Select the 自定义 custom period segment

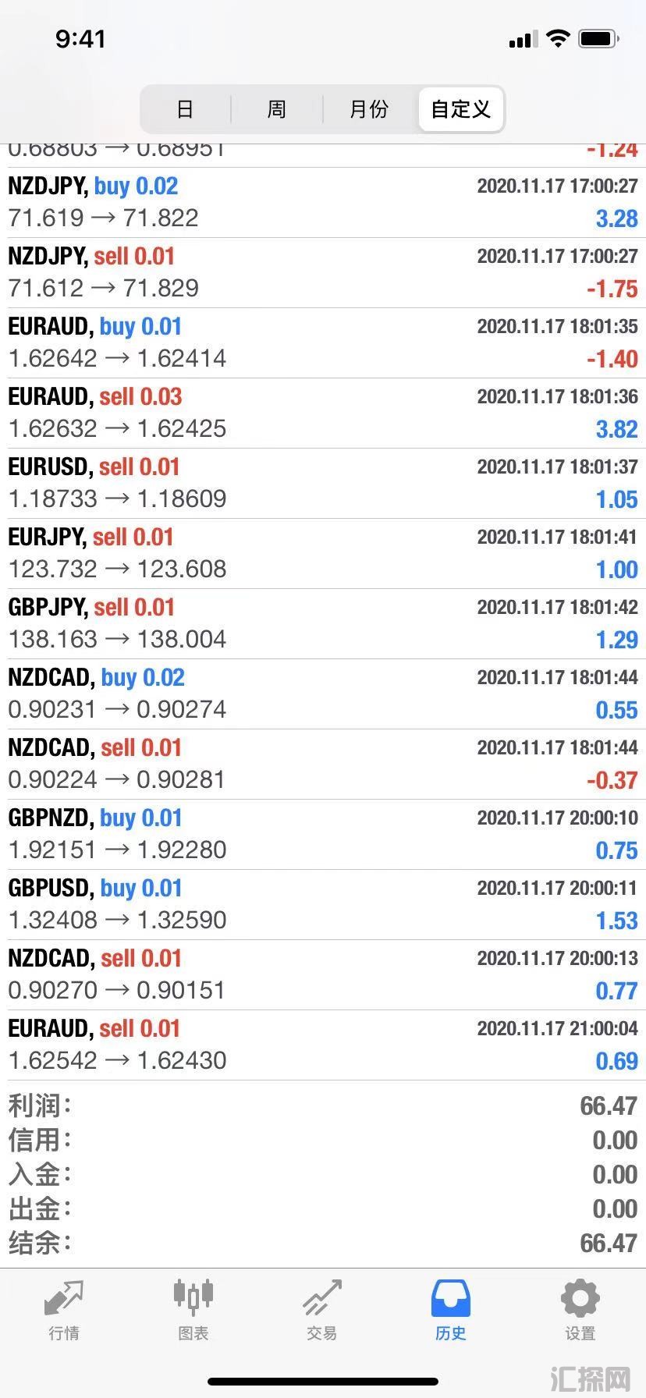(460, 109)
